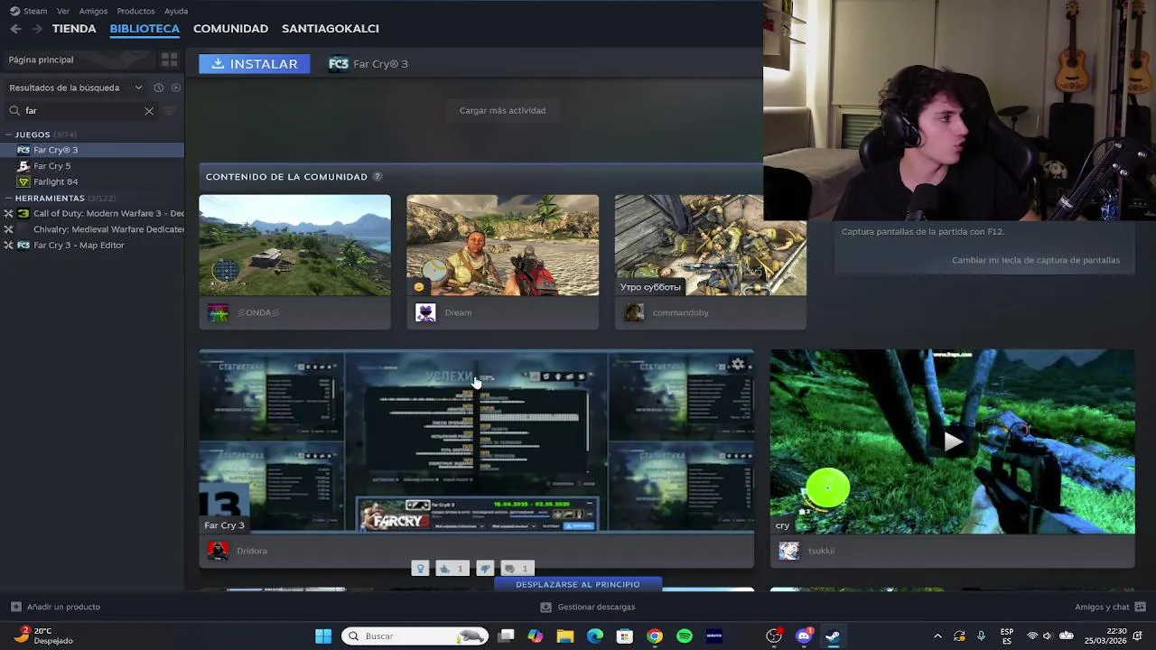
Task: Open advanced search filter icon
Action: click(169, 111)
